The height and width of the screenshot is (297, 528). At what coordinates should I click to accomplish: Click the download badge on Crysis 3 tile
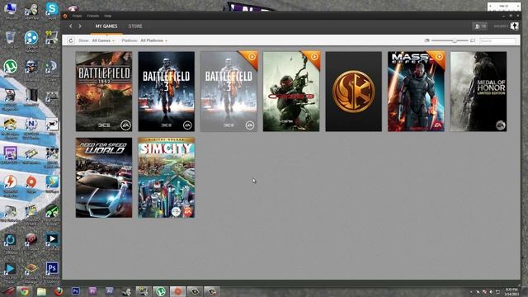point(314,57)
